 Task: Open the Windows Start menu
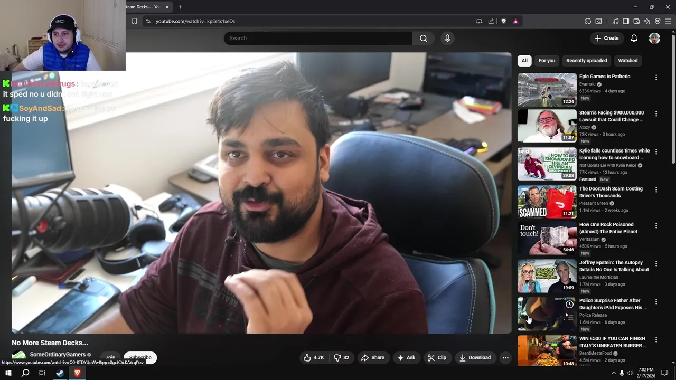point(8,373)
